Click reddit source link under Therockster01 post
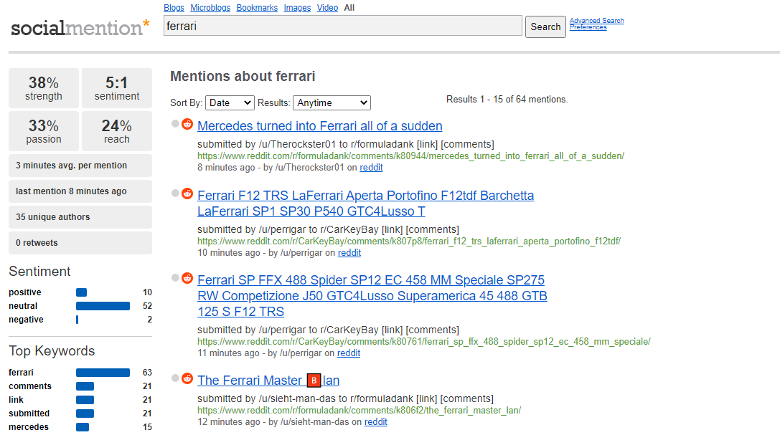 (x=371, y=168)
